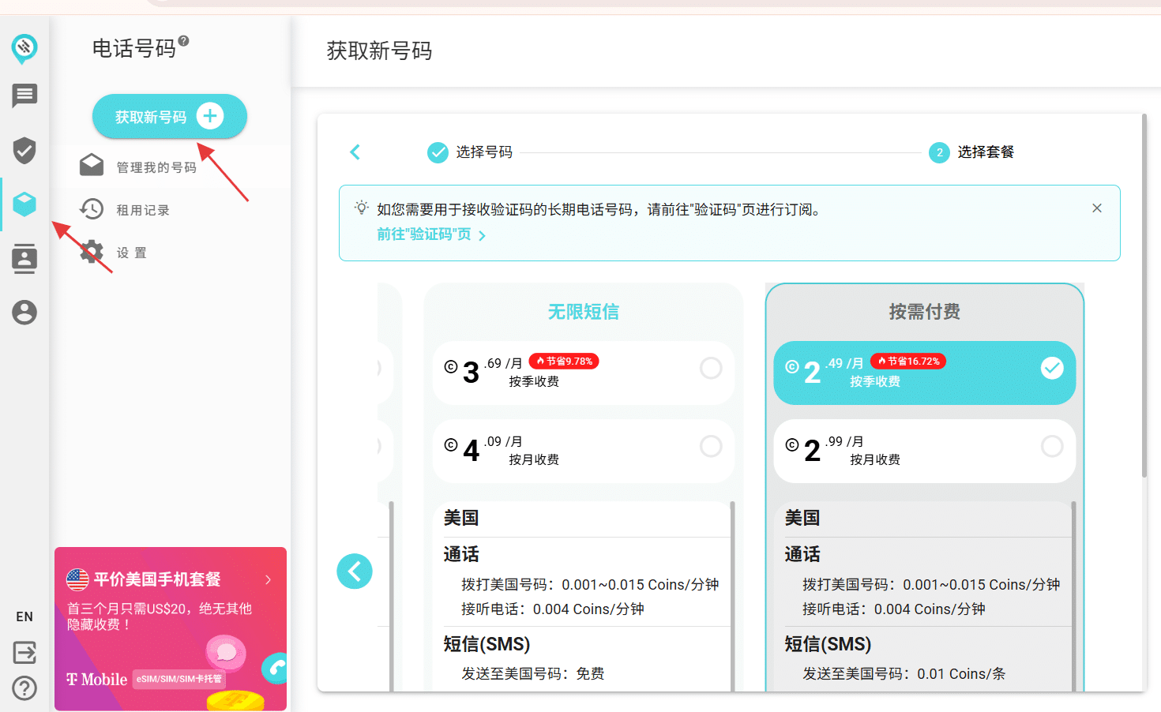Open 管理我的号码 menu item
Screen dimensions: 1161x712
156,167
